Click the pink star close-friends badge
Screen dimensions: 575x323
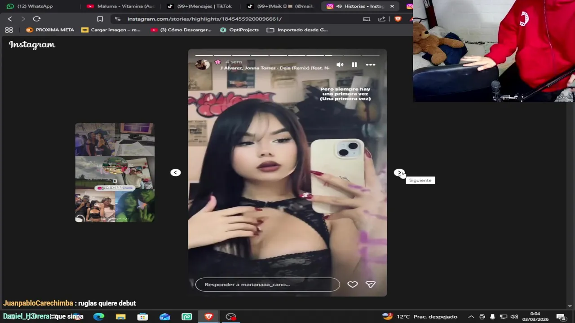tap(217, 62)
